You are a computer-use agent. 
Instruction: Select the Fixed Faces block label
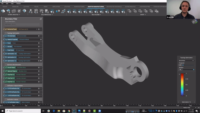pyautogui.click(x=11, y=50)
